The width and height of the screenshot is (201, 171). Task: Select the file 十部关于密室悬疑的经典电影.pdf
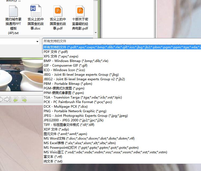coord(80,17)
